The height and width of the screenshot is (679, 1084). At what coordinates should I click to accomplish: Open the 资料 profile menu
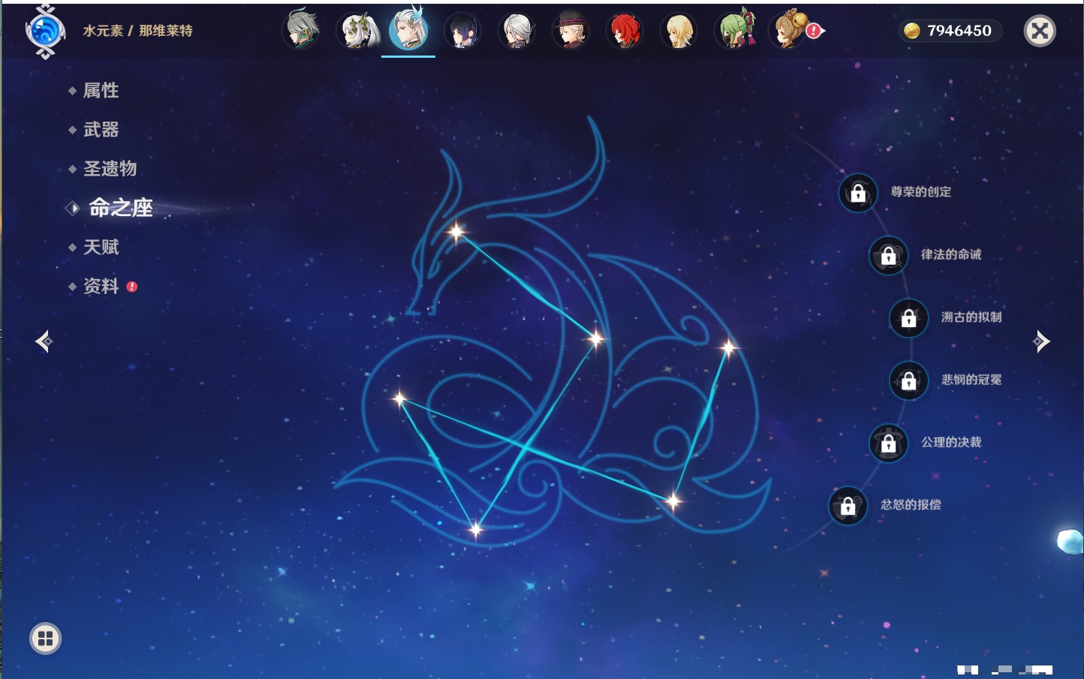101,286
